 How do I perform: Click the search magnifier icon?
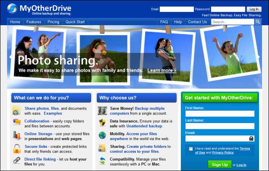click(258, 22)
